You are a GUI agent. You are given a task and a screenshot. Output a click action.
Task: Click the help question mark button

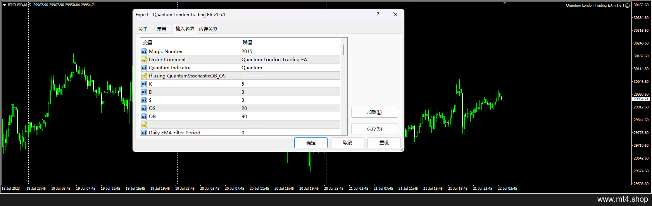click(x=378, y=14)
